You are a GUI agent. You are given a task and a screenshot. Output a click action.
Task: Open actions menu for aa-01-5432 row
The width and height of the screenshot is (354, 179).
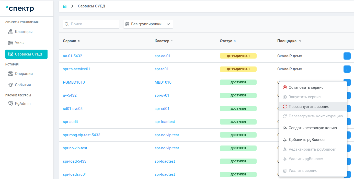(347, 56)
